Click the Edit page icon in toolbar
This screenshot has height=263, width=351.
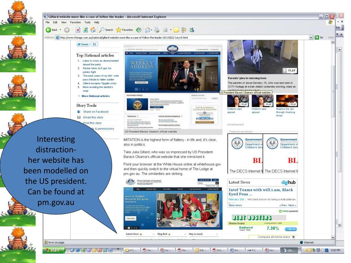click(166, 30)
